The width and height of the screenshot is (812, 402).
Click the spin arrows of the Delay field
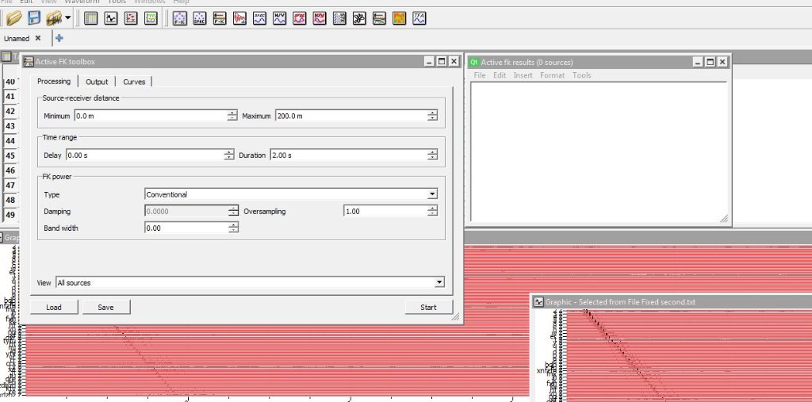[229, 155]
